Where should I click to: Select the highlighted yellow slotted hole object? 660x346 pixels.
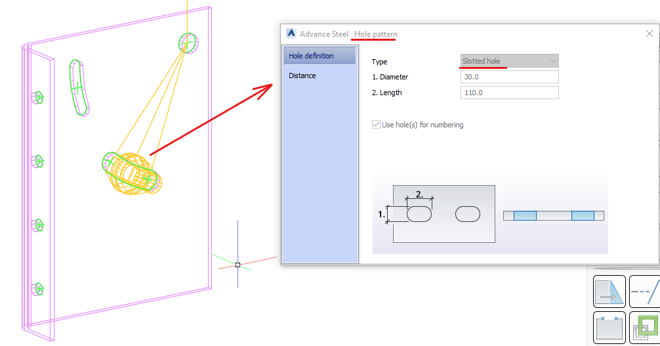pos(133,173)
